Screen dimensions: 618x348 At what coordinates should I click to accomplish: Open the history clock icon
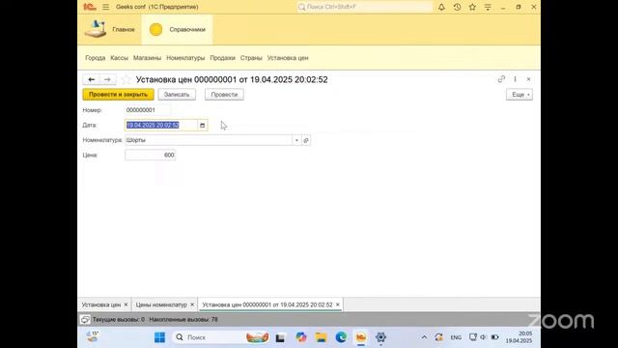[457, 7]
